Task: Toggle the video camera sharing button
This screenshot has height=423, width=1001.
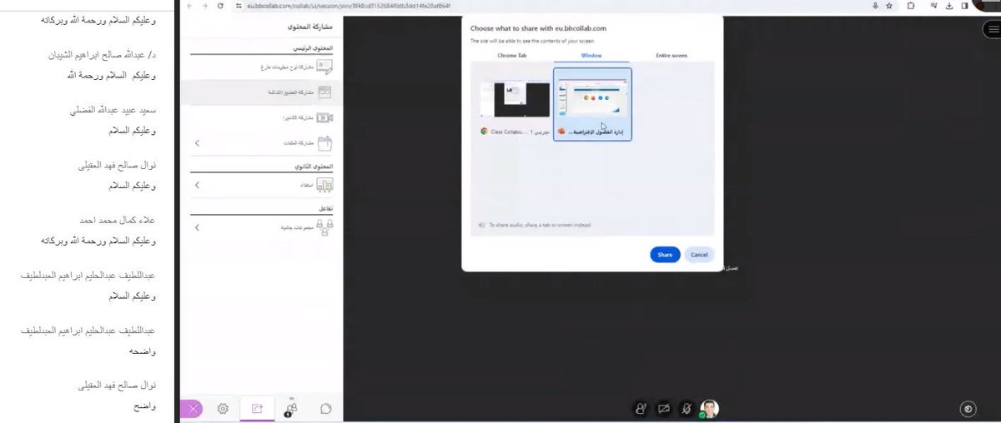Action: point(664,409)
